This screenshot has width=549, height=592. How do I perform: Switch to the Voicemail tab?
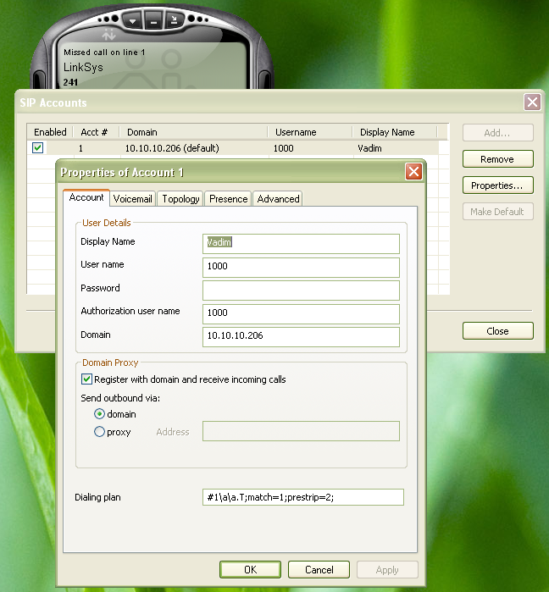pyautogui.click(x=132, y=198)
